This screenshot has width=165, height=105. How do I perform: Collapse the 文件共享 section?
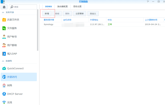(x=3, y=12)
